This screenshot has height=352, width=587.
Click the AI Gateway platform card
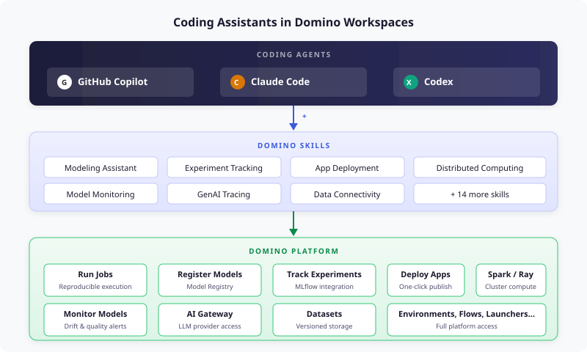[x=210, y=320]
